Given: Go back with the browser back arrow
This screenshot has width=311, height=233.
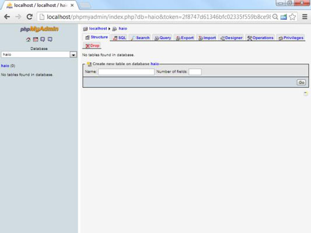Looking at the screenshot, I should pos(7,17).
